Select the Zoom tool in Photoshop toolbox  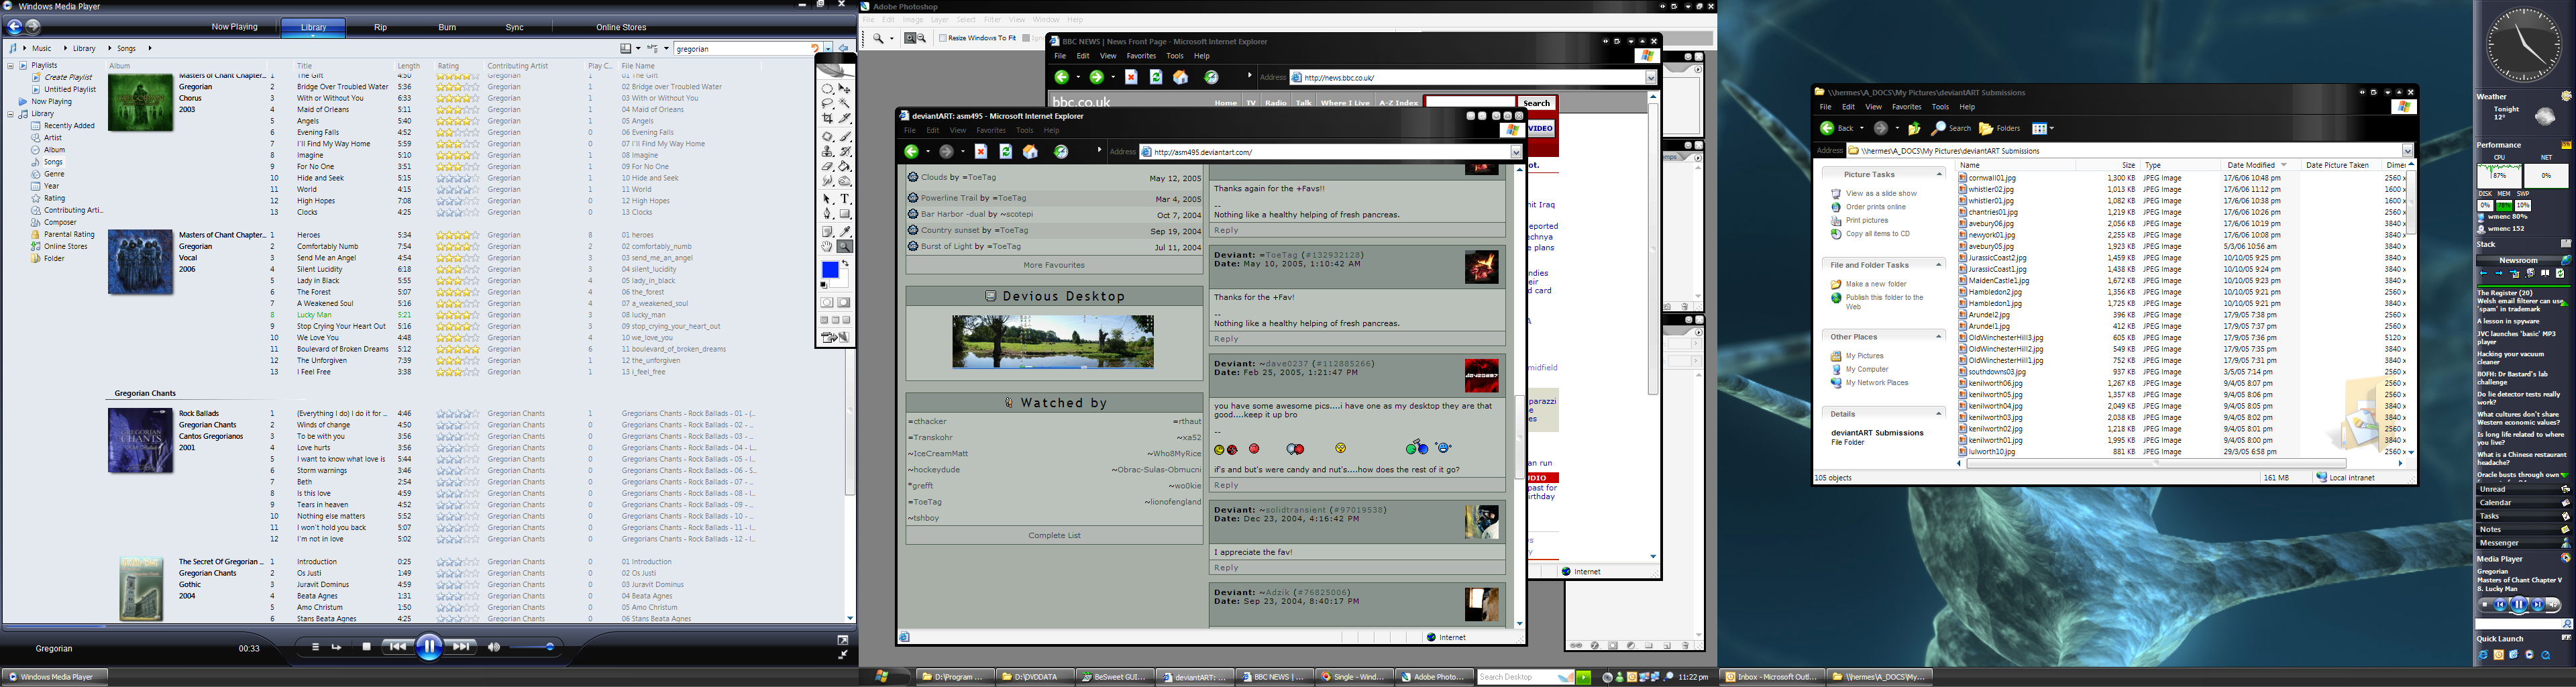[x=845, y=245]
